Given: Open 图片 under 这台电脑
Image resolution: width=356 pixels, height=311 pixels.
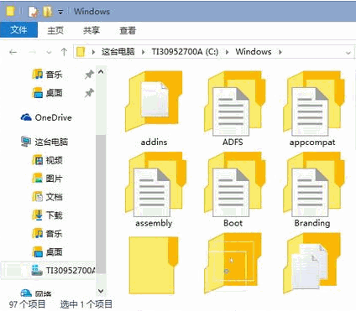Looking at the screenshot, I should [47, 179].
